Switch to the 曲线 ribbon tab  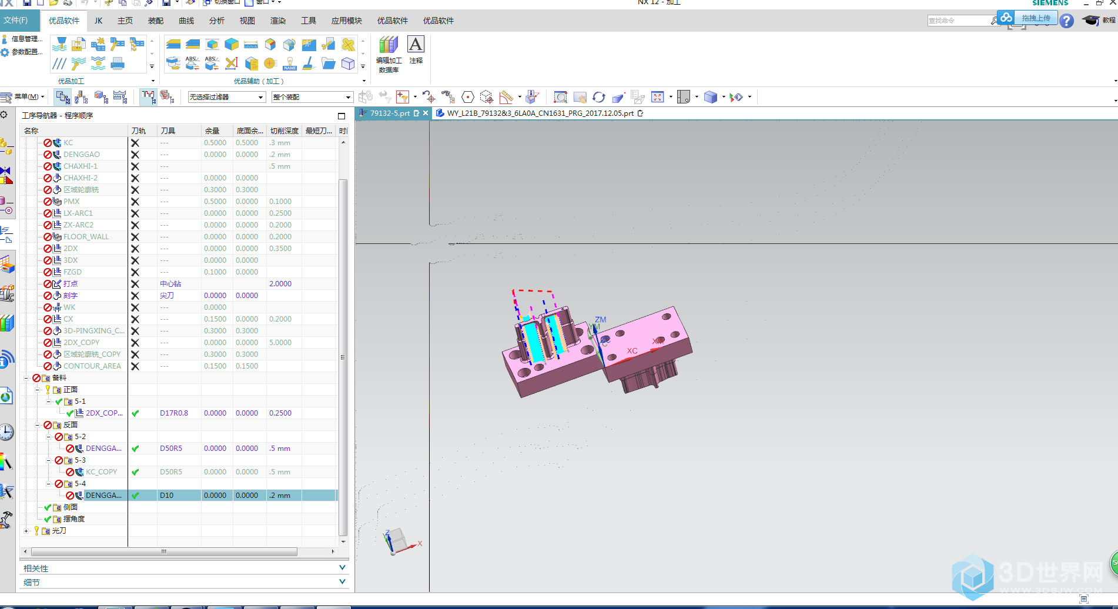186,21
